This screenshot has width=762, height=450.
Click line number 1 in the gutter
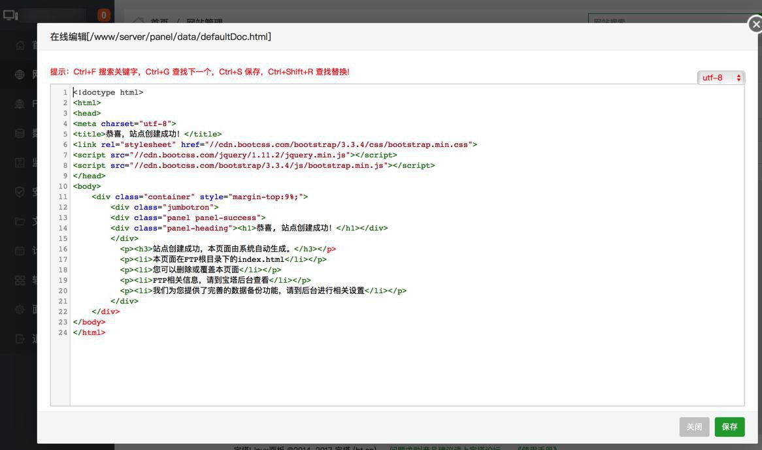[65, 92]
